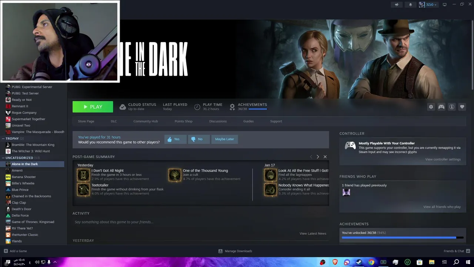Collapse the UNCATEGORIZED category
This screenshot has width=474, height=267.
(4, 158)
